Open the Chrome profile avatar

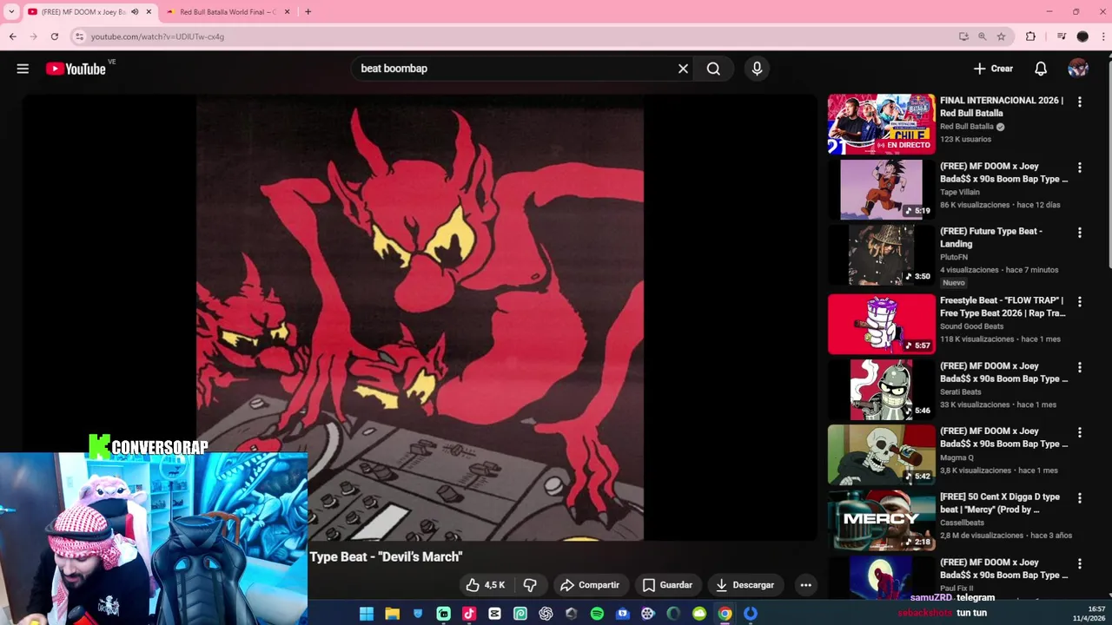point(1082,36)
